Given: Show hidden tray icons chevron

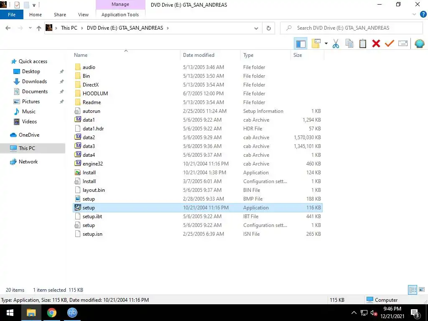Looking at the screenshot, I should click(354, 313).
